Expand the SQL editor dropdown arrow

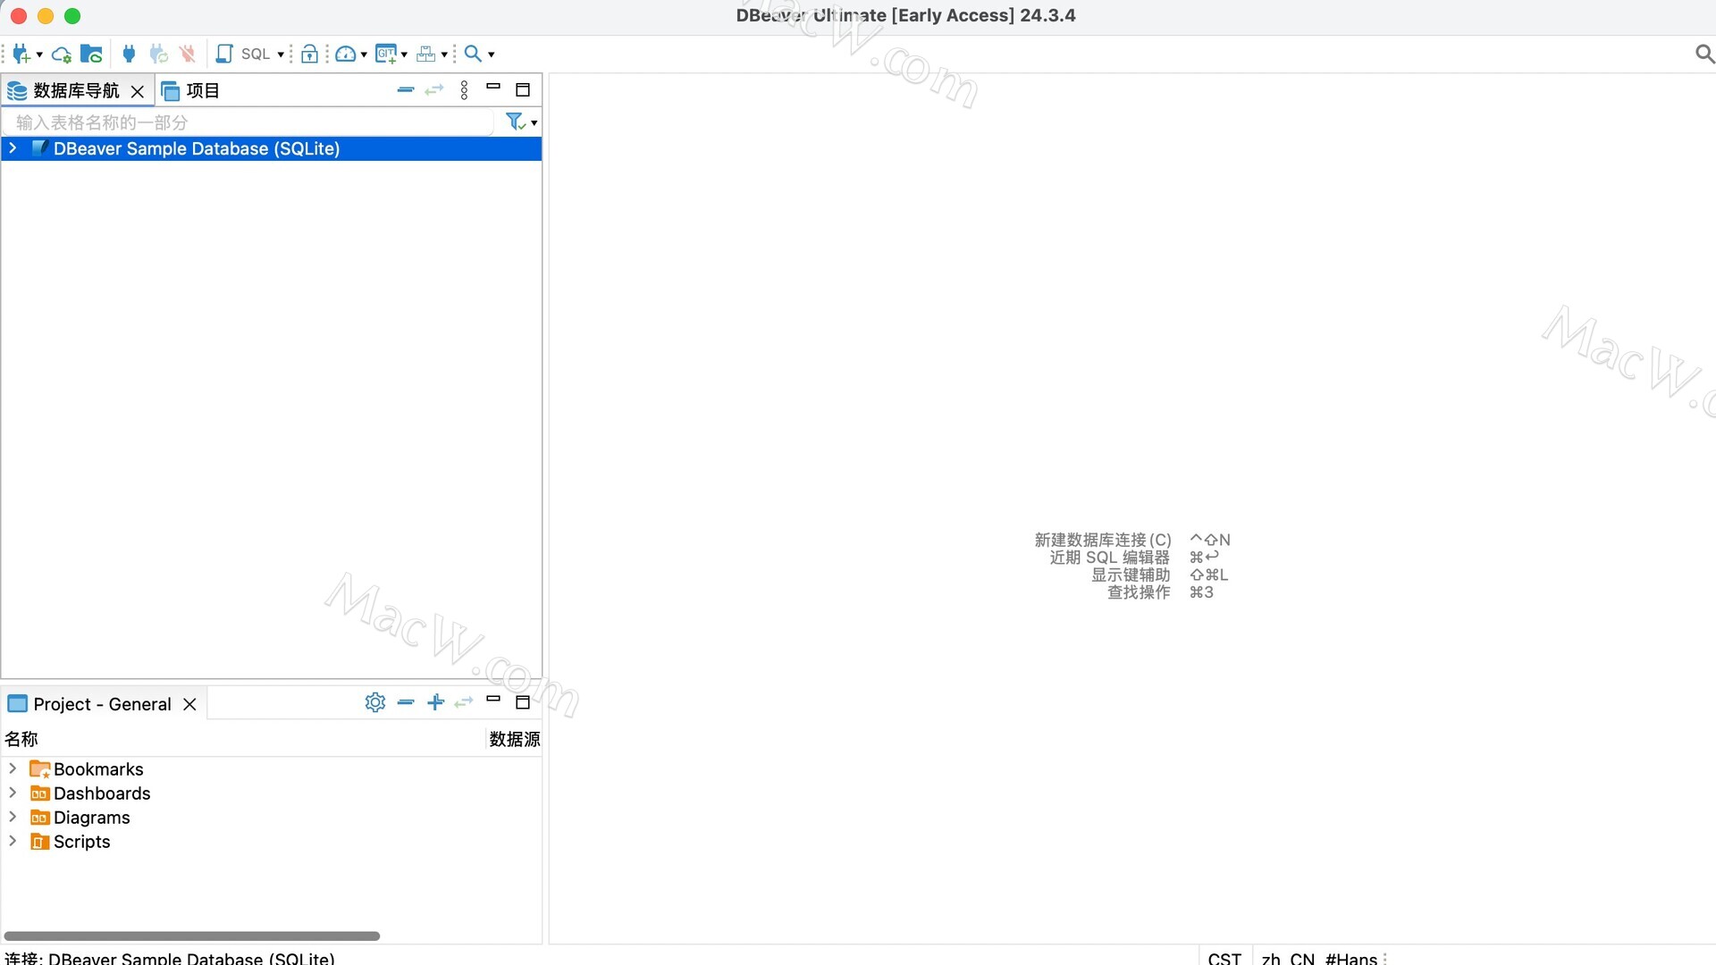coord(281,55)
